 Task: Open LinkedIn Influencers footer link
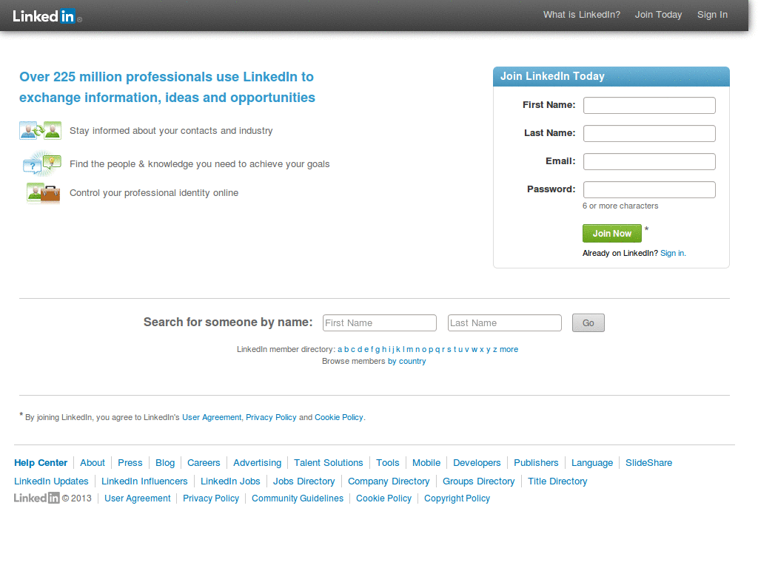point(144,481)
